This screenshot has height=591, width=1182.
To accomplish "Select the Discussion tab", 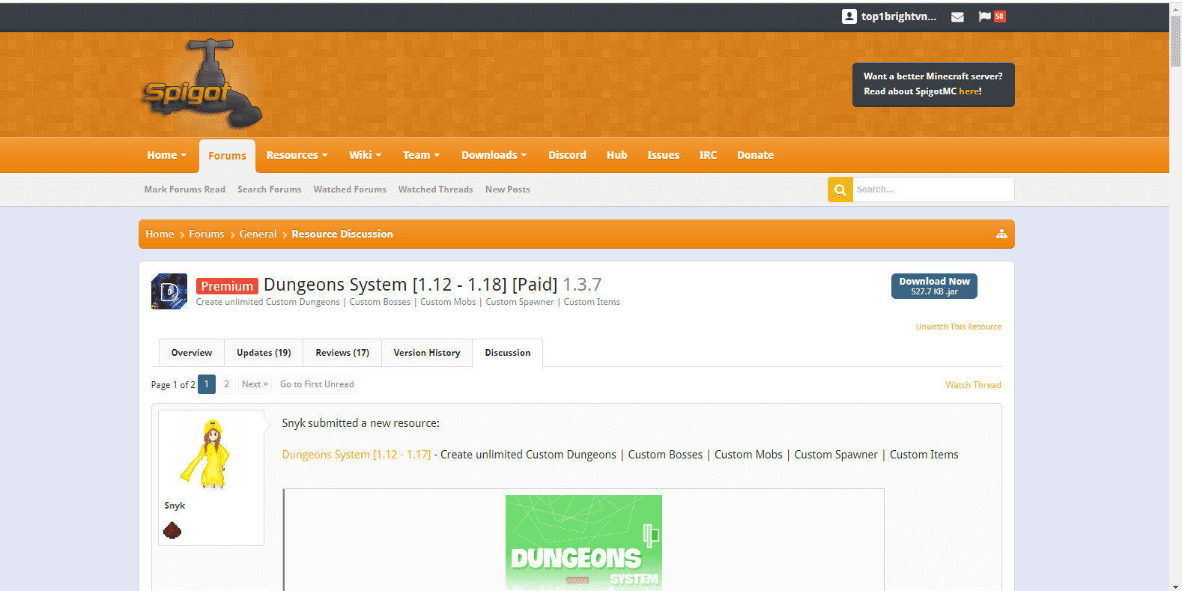I will coord(508,353).
